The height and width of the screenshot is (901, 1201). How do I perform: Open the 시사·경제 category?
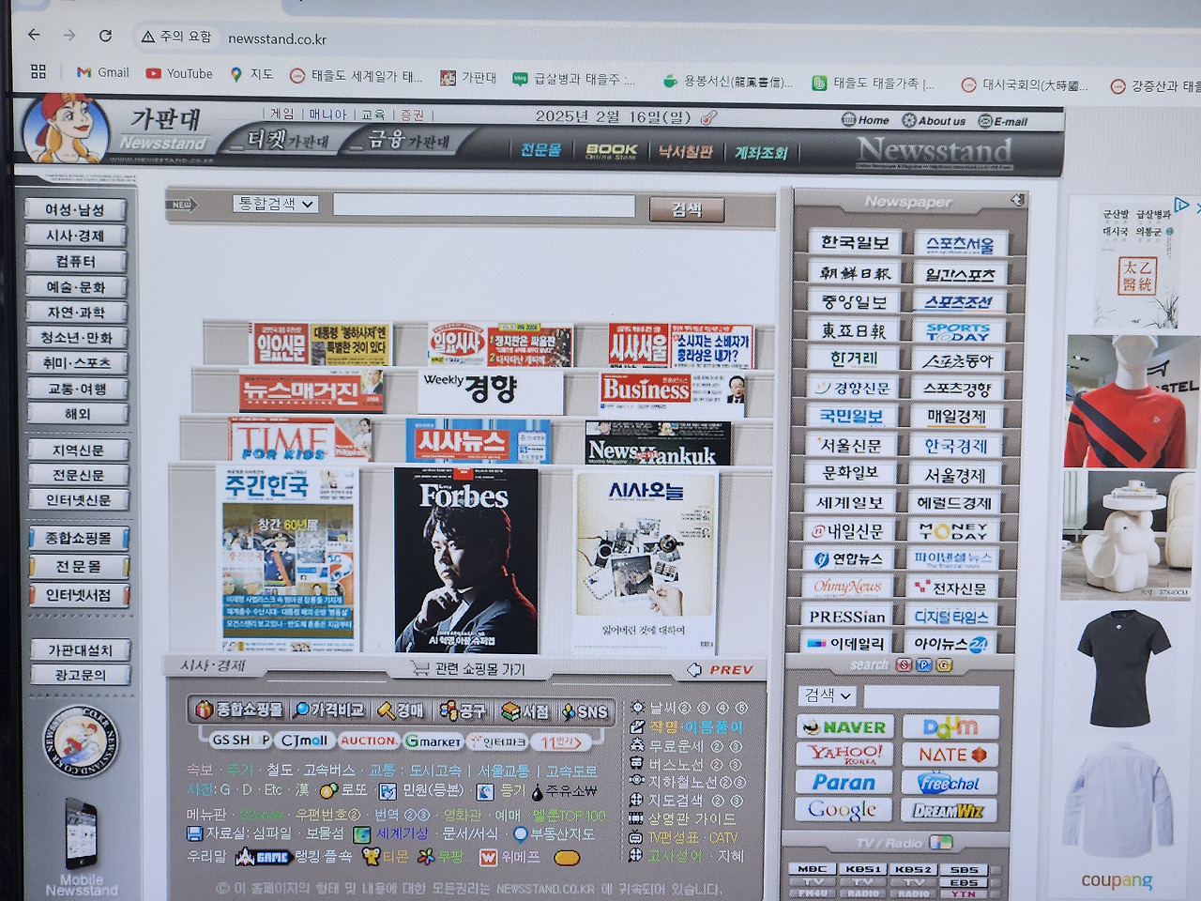click(76, 236)
